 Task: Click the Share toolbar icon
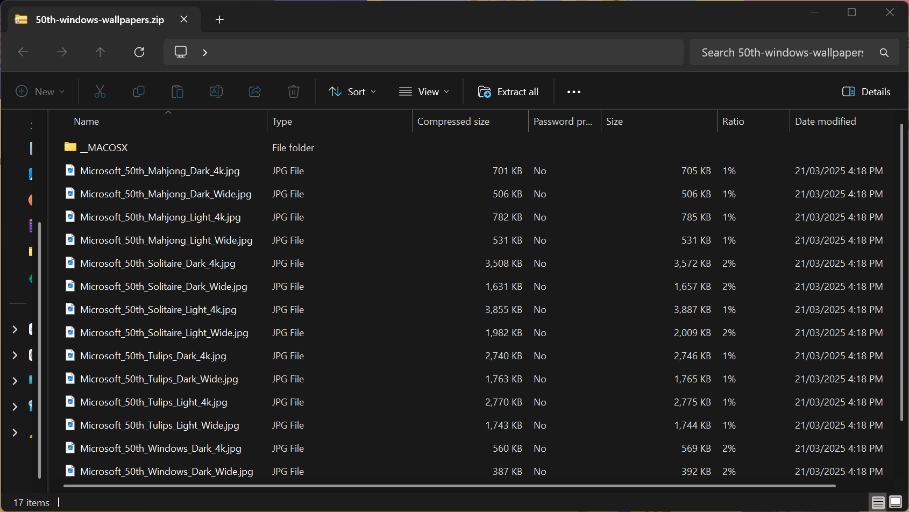click(255, 92)
